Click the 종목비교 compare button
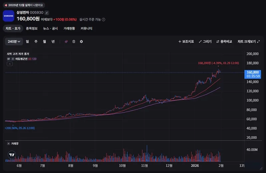 [224, 42]
